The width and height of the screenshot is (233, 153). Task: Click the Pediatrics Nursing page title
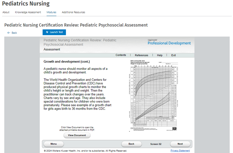click(x=26, y=4)
